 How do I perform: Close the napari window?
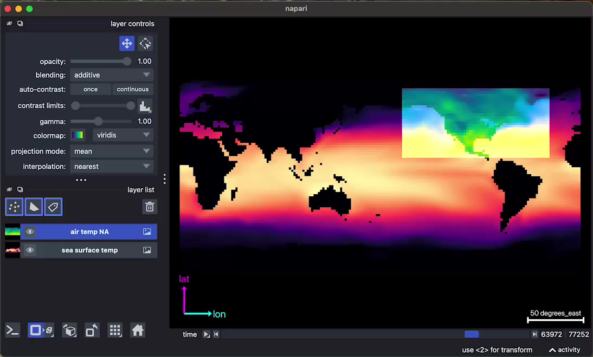pos(8,9)
